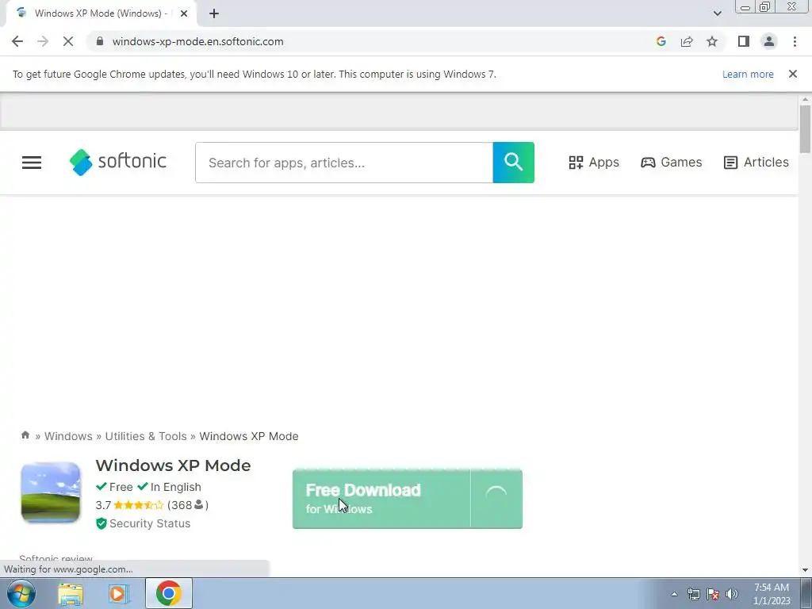Click the Security Status shield icon

101,523
